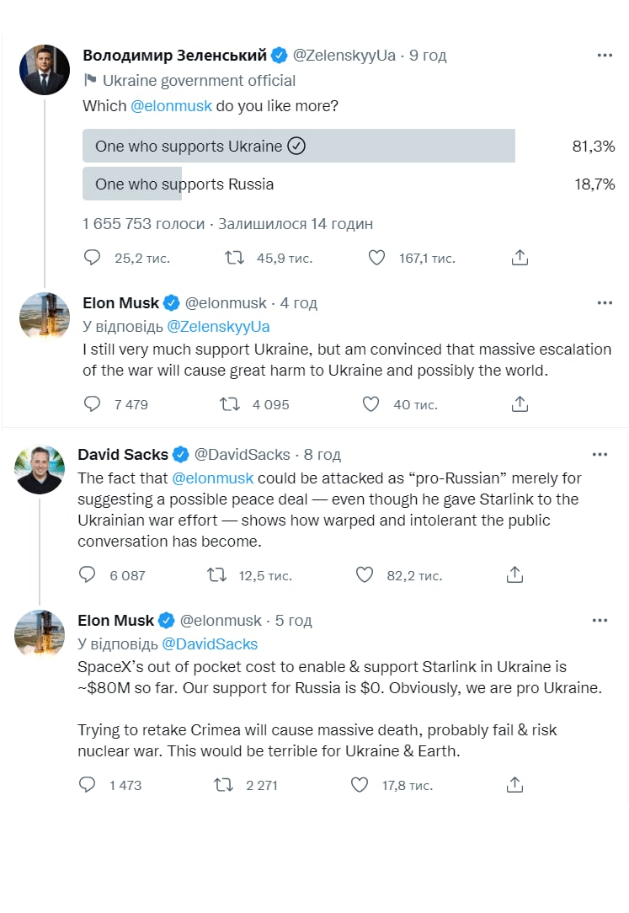The height and width of the screenshot is (913, 629).
Task: Like Zelensky's poll tweet
Action: 376,257
